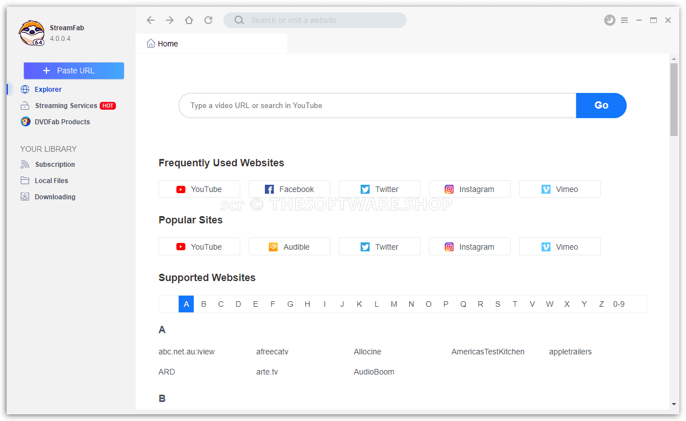Select the Home tab
Viewport: 686px width, 421px height.
click(x=212, y=44)
